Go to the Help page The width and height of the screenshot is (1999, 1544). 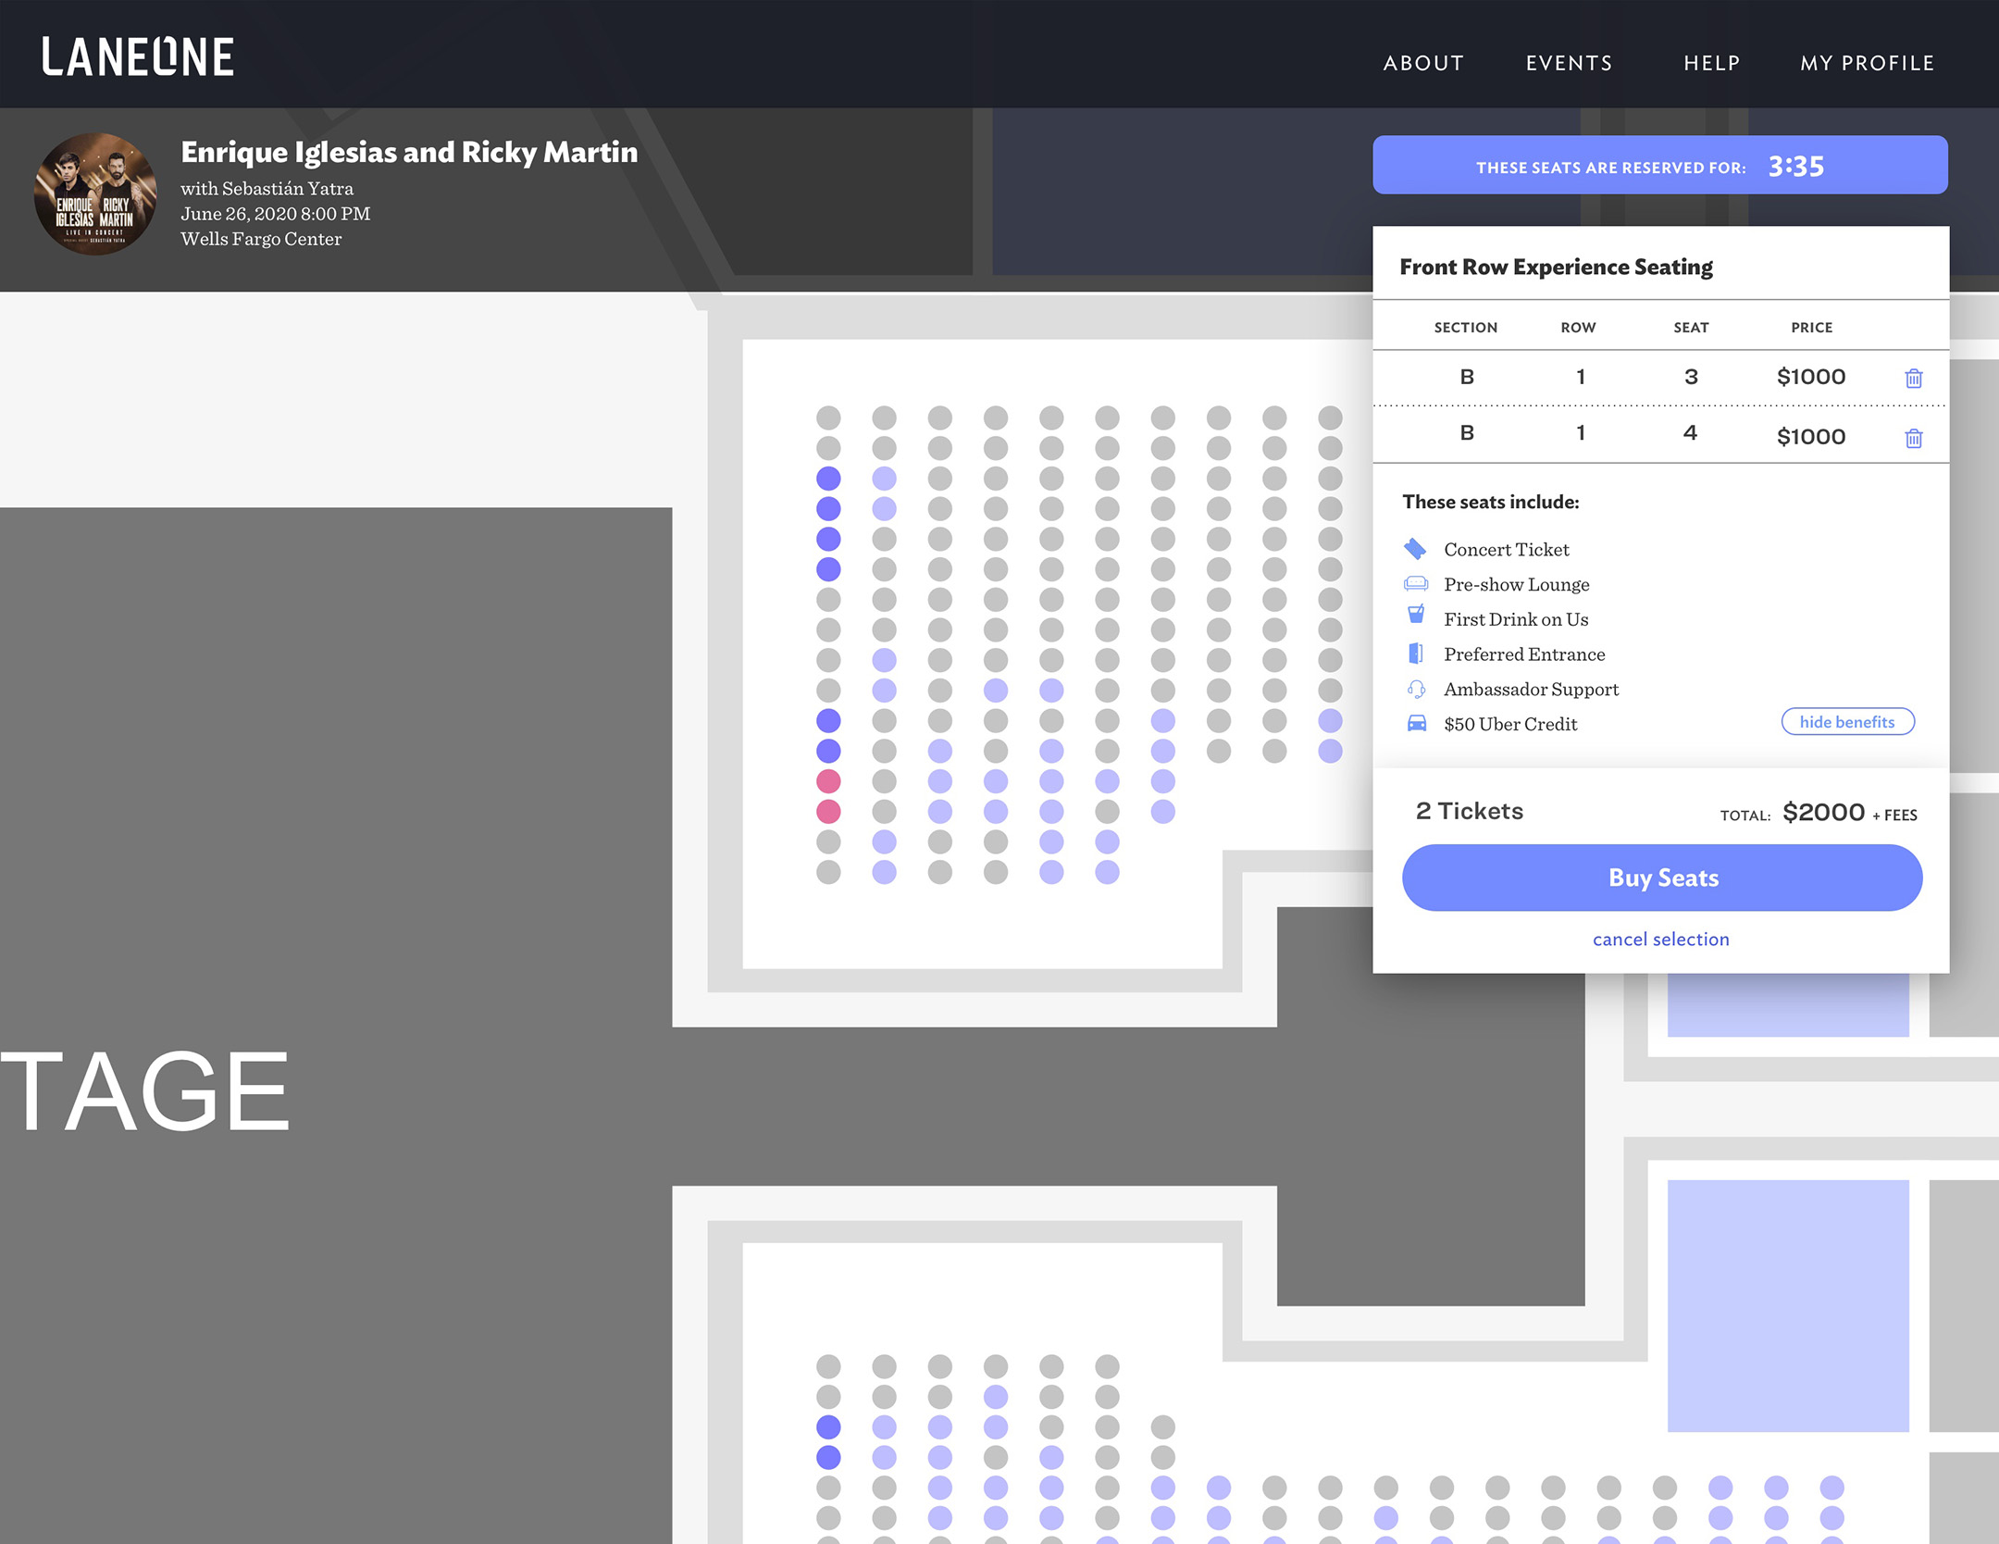[x=1711, y=63]
